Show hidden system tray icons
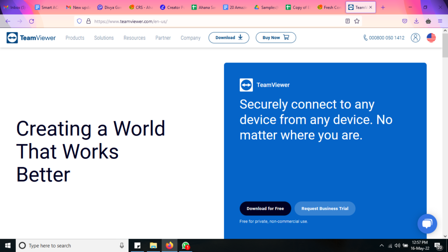 pyautogui.click(x=381, y=245)
